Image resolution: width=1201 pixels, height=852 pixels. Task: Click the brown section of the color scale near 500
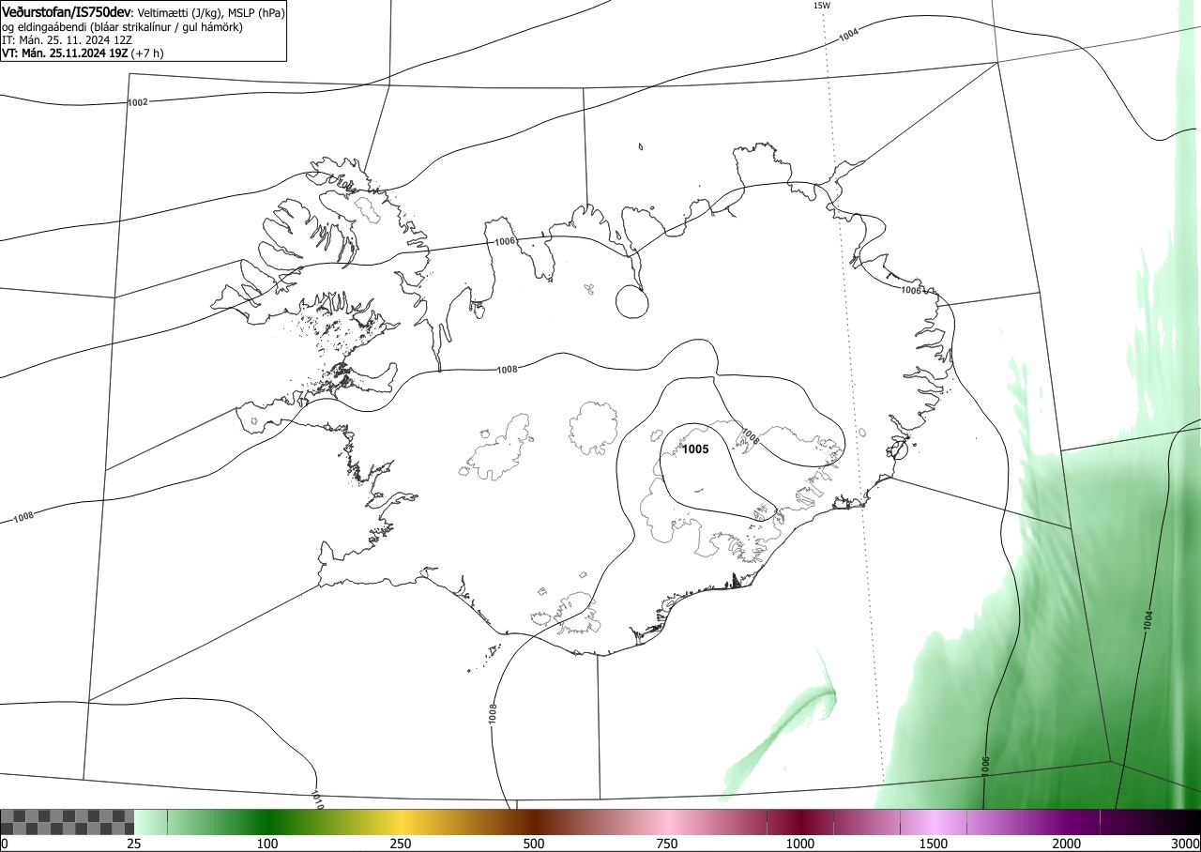pos(534,822)
